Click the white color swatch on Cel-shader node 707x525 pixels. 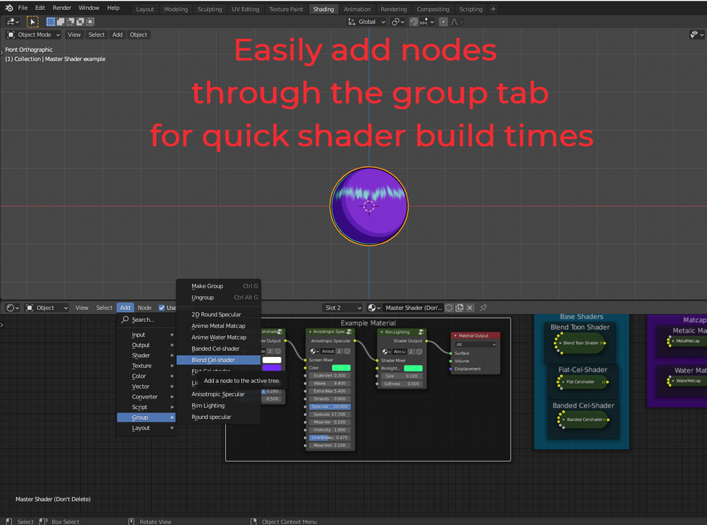tap(272, 360)
